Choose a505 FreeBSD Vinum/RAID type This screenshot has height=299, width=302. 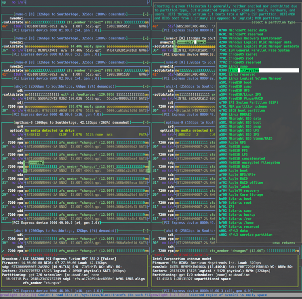tap(241, 99)
